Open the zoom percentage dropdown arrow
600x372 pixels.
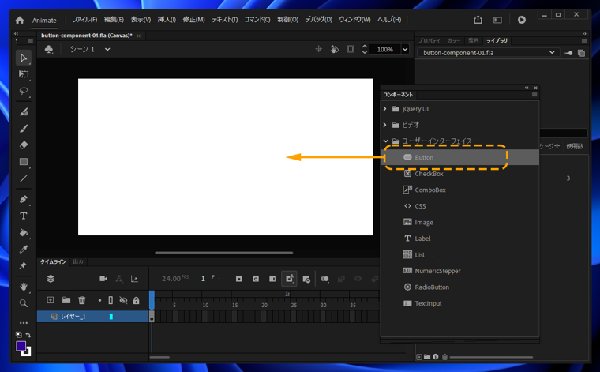tap(405, 49)
